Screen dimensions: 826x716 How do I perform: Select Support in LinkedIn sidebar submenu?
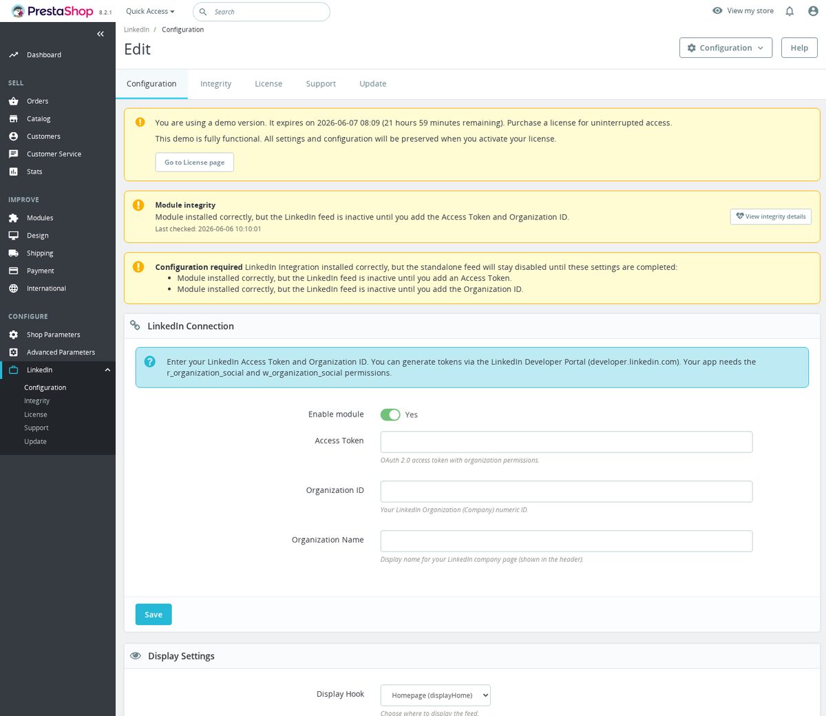point(36,428)
